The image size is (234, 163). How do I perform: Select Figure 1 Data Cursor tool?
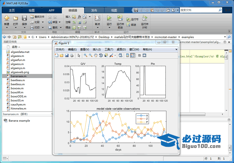click(106, 55)
